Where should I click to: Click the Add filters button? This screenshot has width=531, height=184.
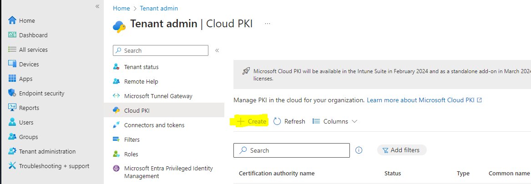pyautogui.click(x=402, y=150)
